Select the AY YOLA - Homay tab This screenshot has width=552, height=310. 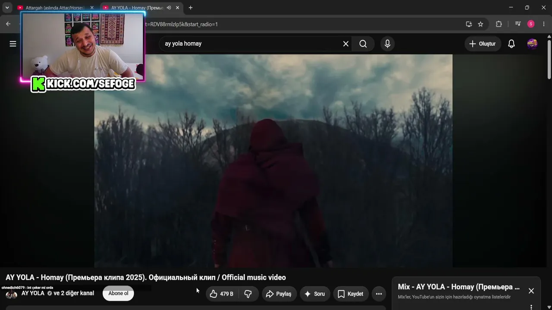(x=141, y=8)
